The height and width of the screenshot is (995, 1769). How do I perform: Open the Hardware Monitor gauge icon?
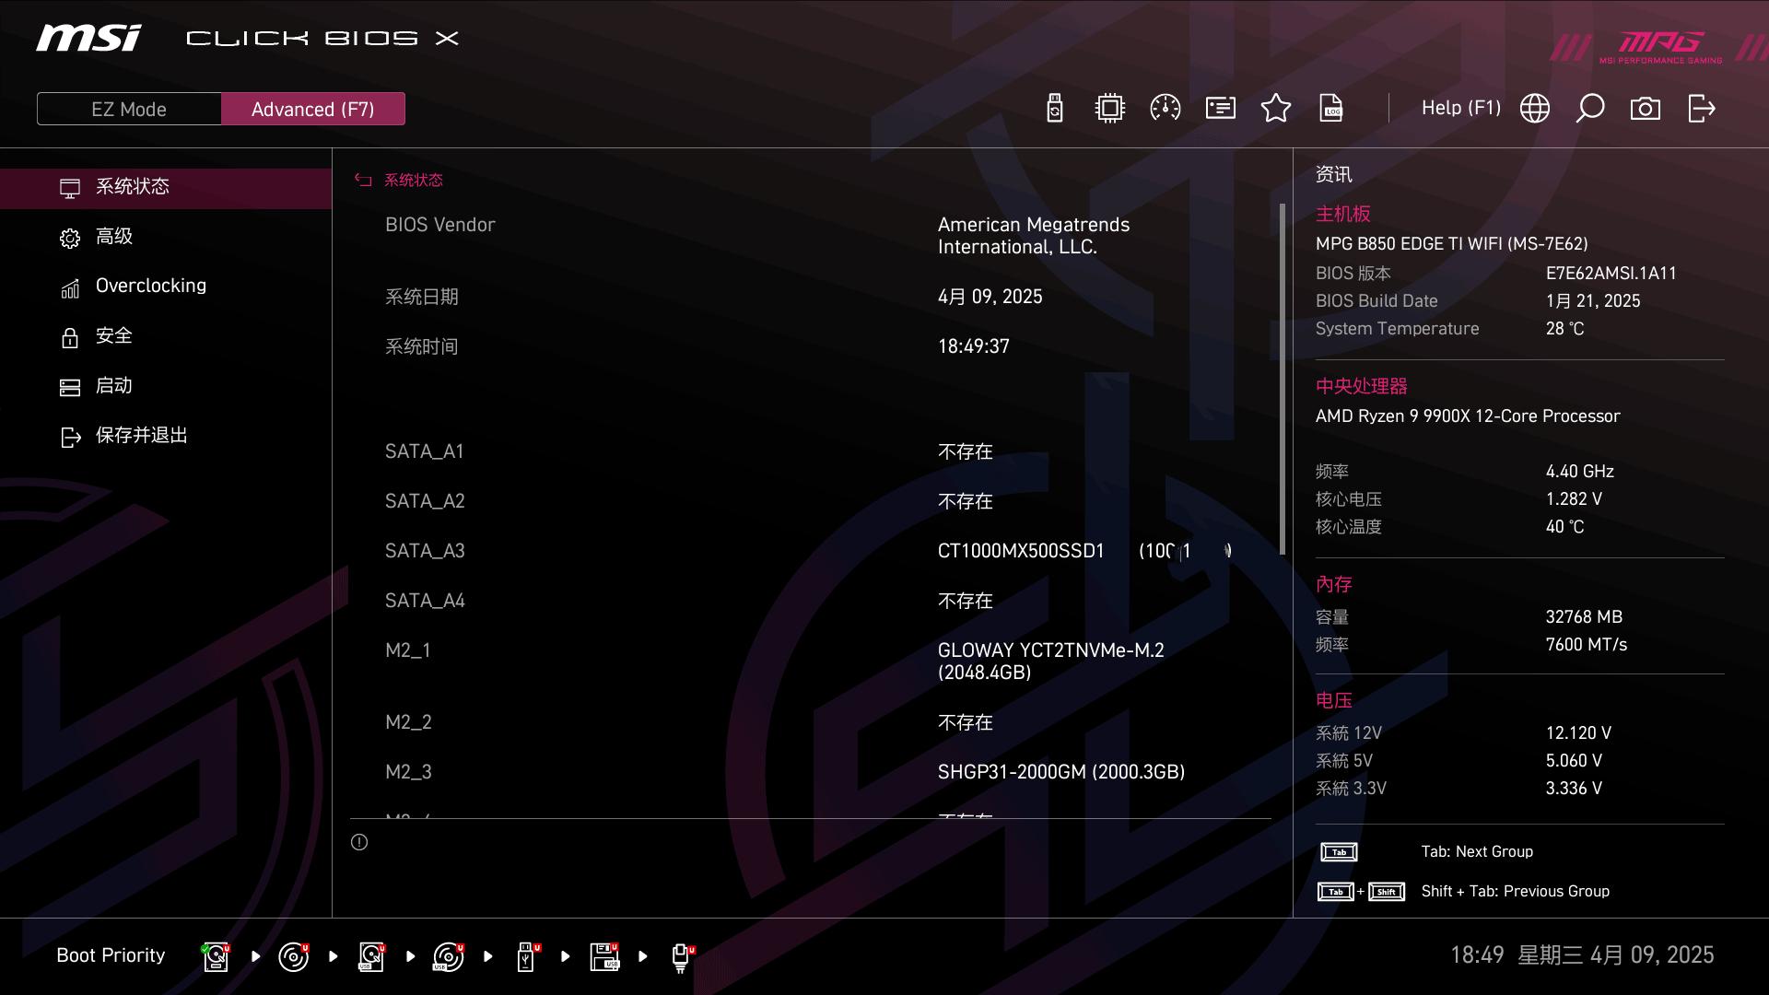(1165, 108)
